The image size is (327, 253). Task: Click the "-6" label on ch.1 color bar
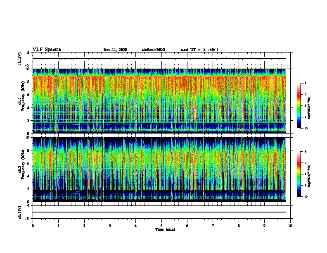pos(305,84)
